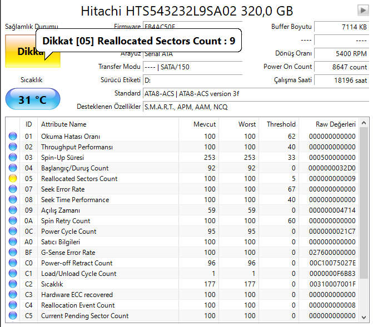
Task: Click the Sürücü Etiketi field showing D:
Action: [x=192, y=80]
